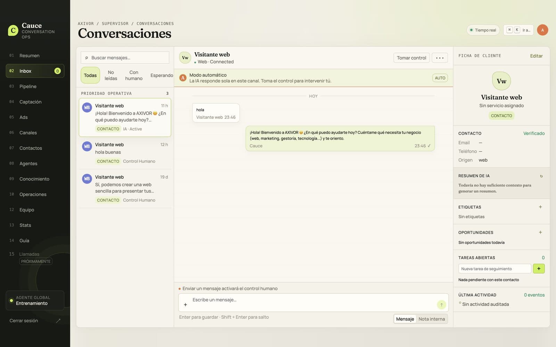Toggle the Tiempo real indicator

click(x=483, y=30)
